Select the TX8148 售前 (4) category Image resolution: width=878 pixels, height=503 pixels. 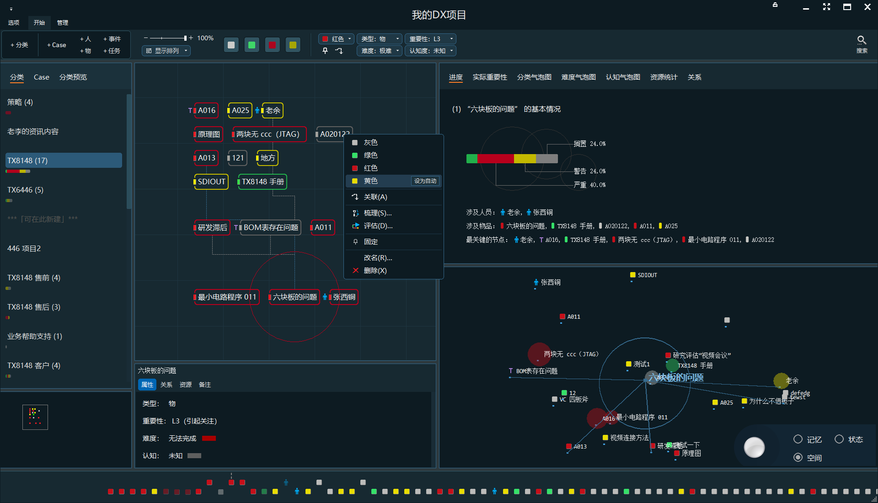[64, 278]
